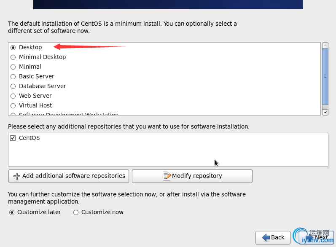Image resolution: width=336 pixels, height=247 pixels.
Task: Click Add additional software repositories button
Action: [69, 176]
